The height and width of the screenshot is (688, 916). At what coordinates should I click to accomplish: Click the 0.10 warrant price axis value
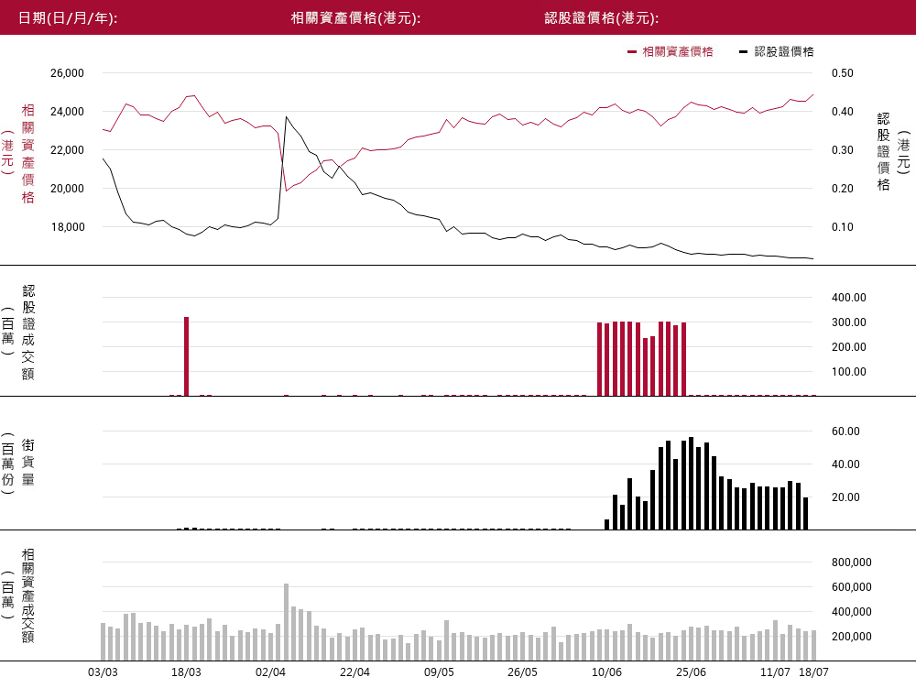click(843, 227)
